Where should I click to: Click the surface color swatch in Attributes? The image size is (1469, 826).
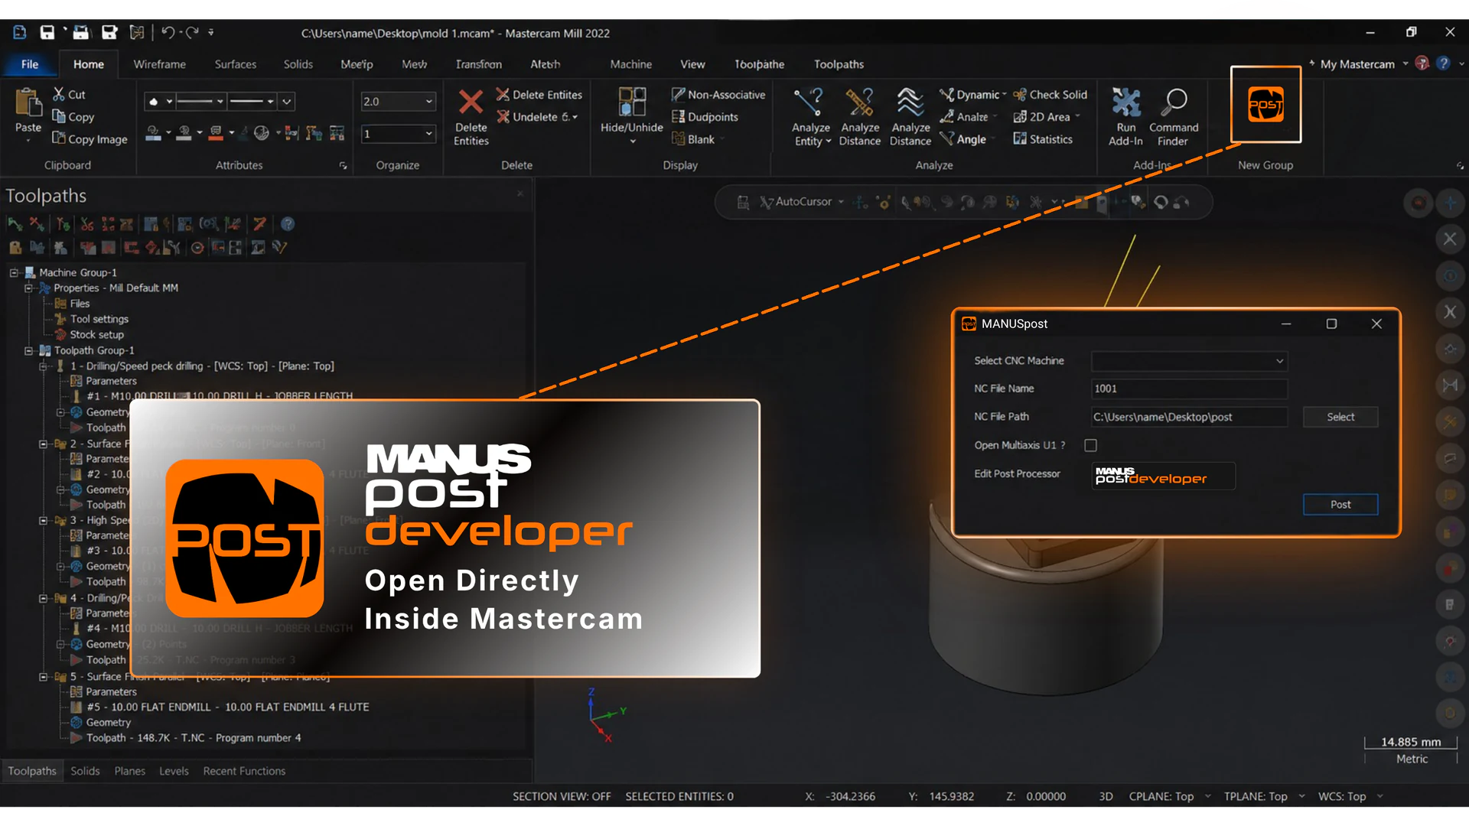coord(184,134)
